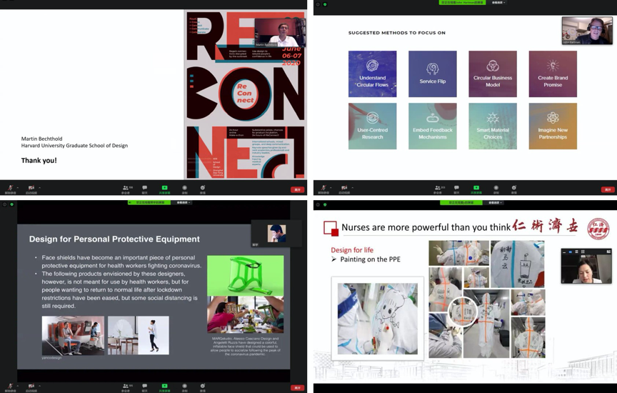Click green encryption shield in Suggested Methods window
The width and height of the screenshot is (617, 393).
[325, 4]
